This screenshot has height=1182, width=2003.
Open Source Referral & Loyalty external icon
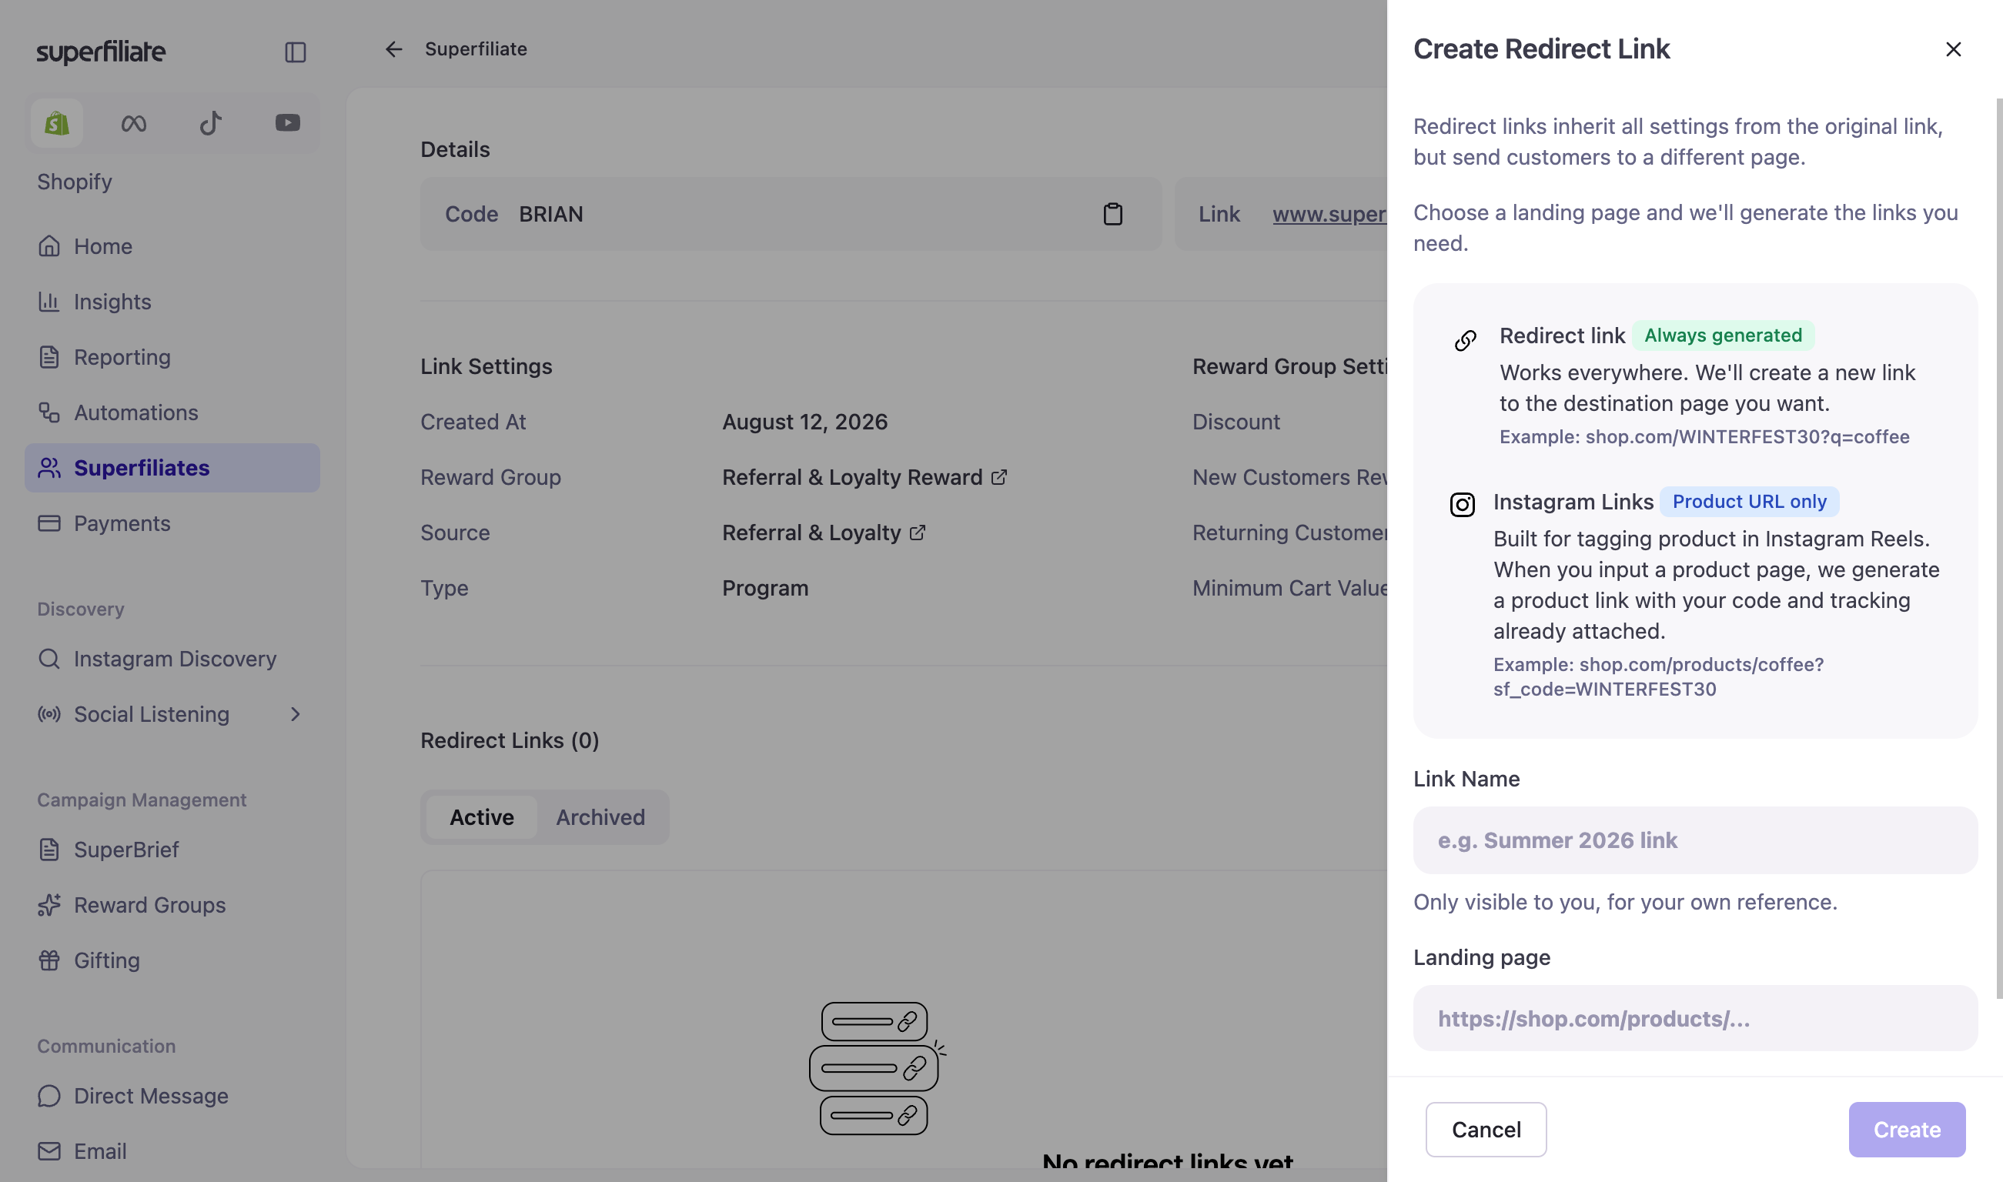(x=917, y=532)
